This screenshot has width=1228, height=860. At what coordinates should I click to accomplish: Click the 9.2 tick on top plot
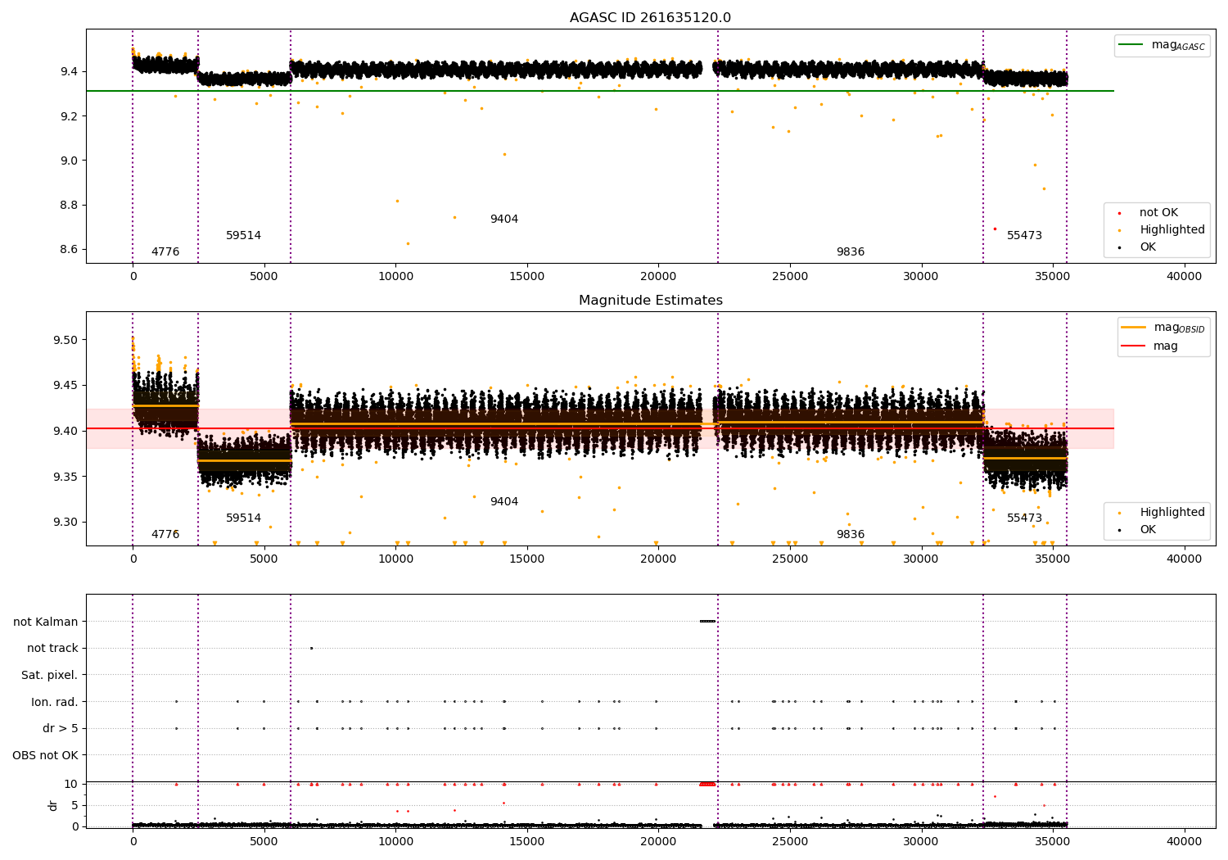coord(70,116)
